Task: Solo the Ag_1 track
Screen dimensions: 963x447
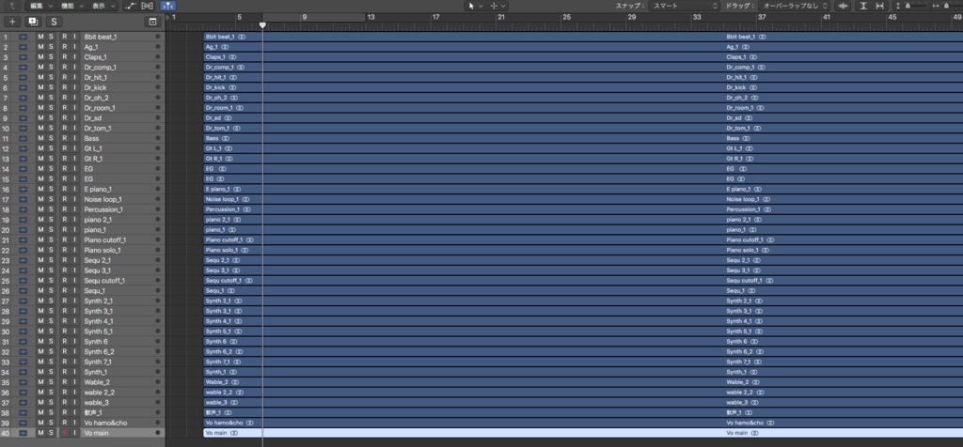Action: point(51,47)
